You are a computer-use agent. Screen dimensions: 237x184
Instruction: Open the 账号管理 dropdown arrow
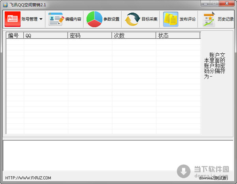pyautogui.click(x=41, y=19)
